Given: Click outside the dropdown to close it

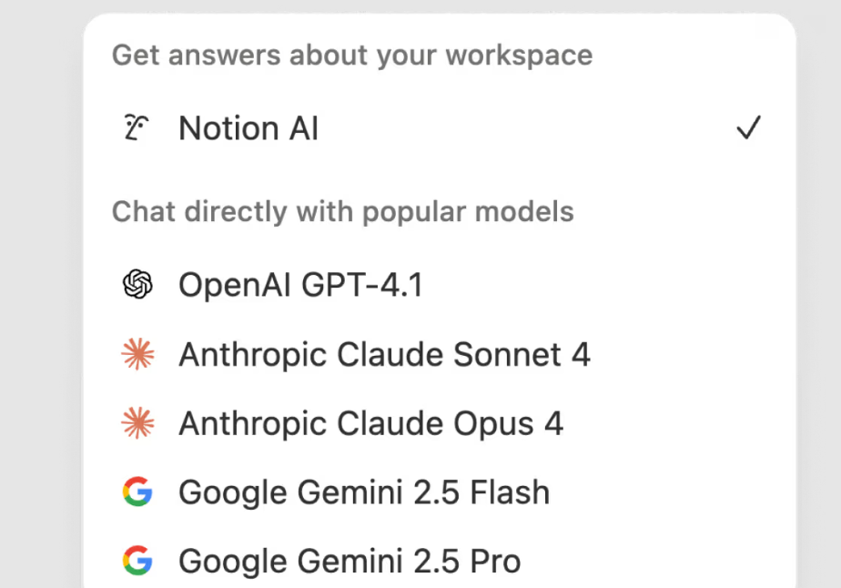Looking at the screenshot, I should pos(41,291).
